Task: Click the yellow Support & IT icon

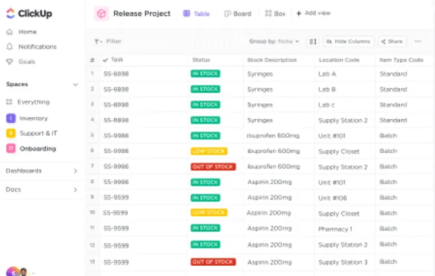Action: (11, 134)
